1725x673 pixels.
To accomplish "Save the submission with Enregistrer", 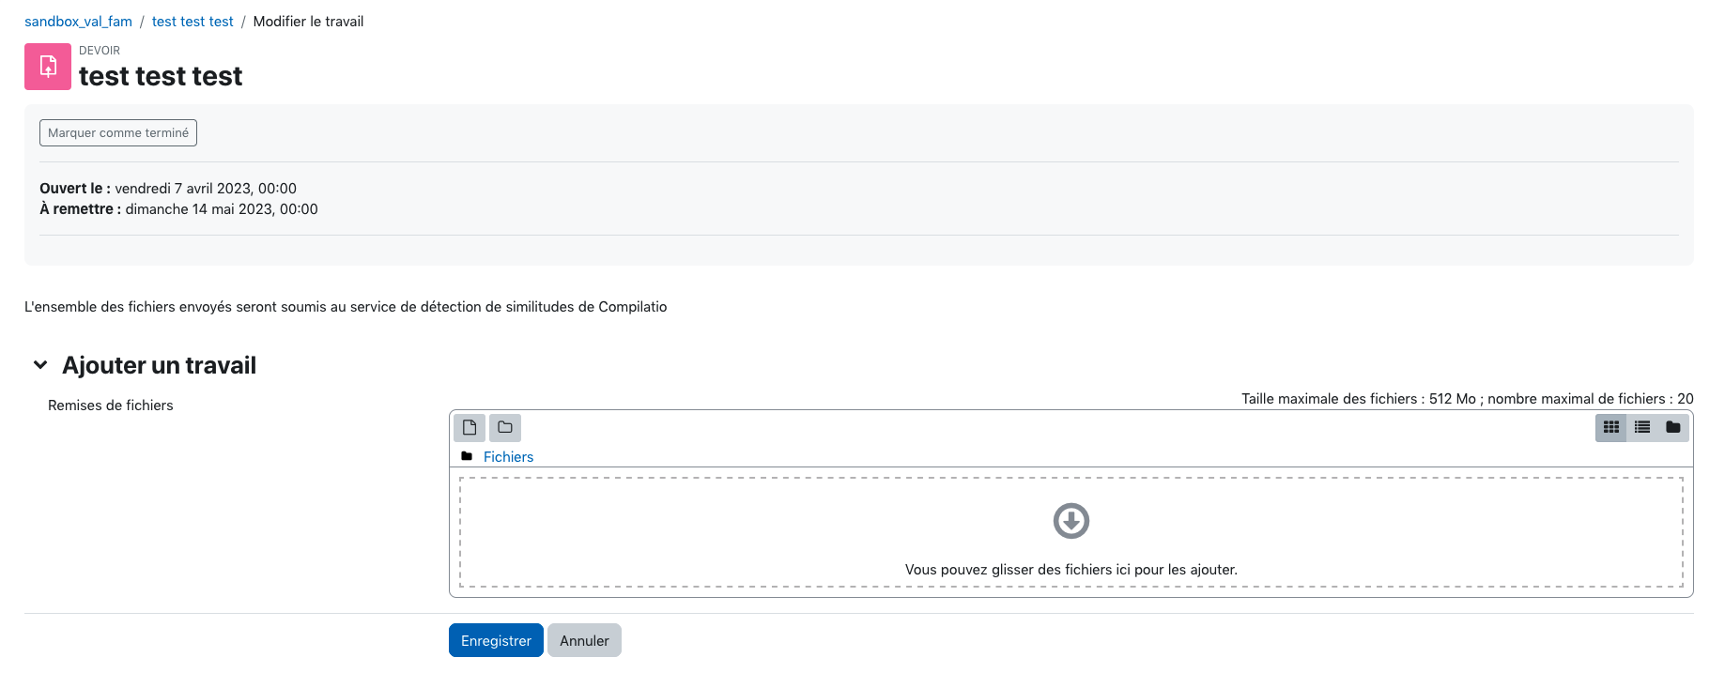I will coord(496,640).
